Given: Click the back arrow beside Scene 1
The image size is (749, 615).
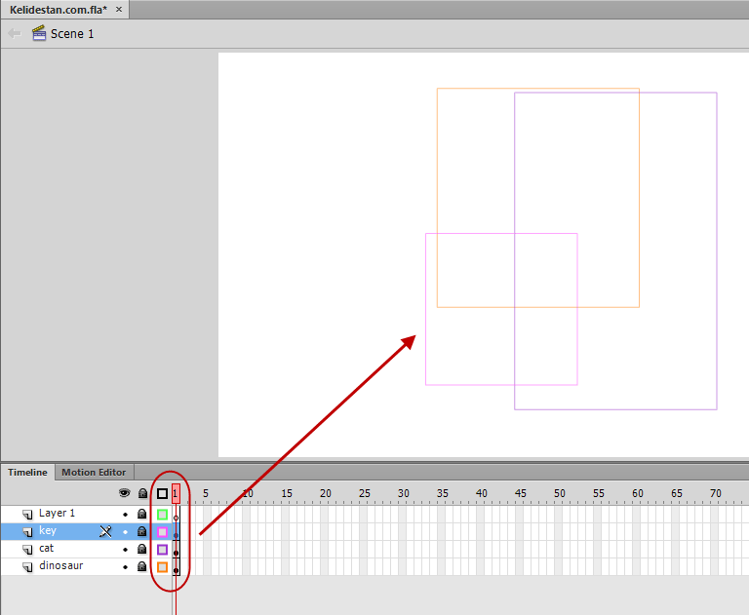Looking at the screenshot, I should (x=15, y=33).
